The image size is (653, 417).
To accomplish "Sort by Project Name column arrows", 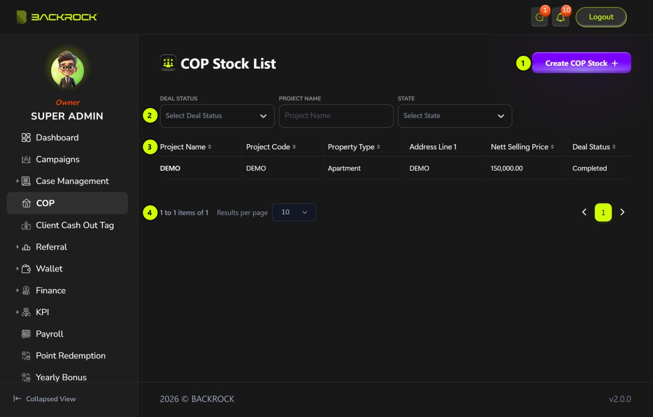I will pyautogui.click(x=210, y=147).
